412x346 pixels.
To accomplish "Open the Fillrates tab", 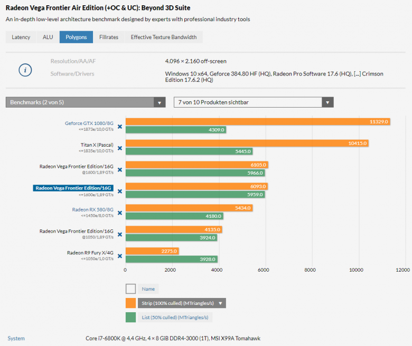I will (x=109, y=37).
